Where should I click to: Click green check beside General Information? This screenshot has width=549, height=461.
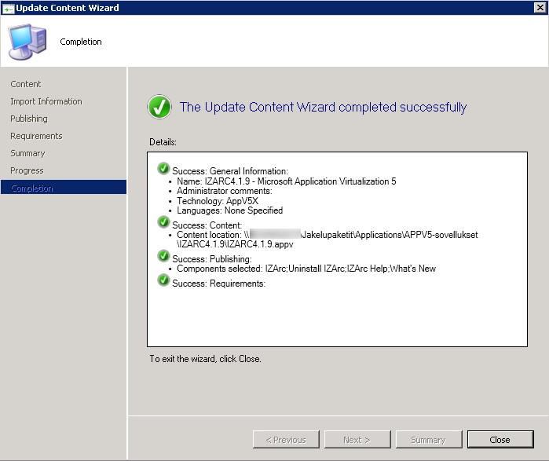163,168
